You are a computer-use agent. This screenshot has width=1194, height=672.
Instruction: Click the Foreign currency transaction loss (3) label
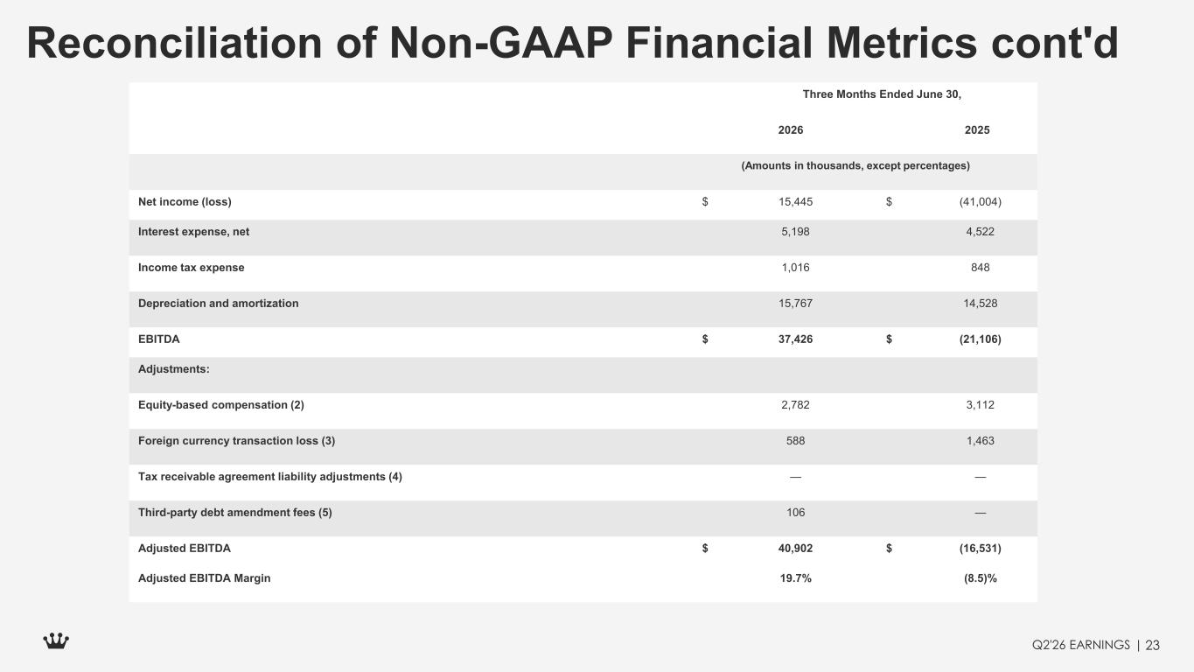(x=236, y=441)
